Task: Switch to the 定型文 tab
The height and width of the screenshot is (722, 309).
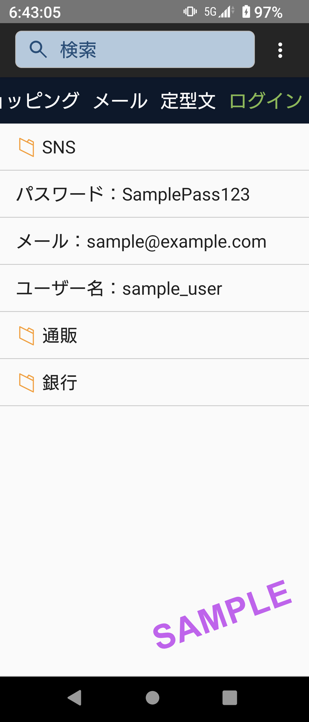Action: [x=188, y=101]
